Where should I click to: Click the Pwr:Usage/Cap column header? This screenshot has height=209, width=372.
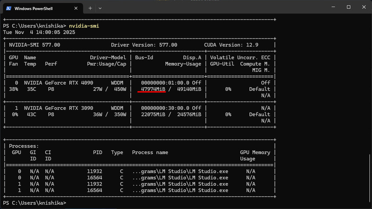106,64
